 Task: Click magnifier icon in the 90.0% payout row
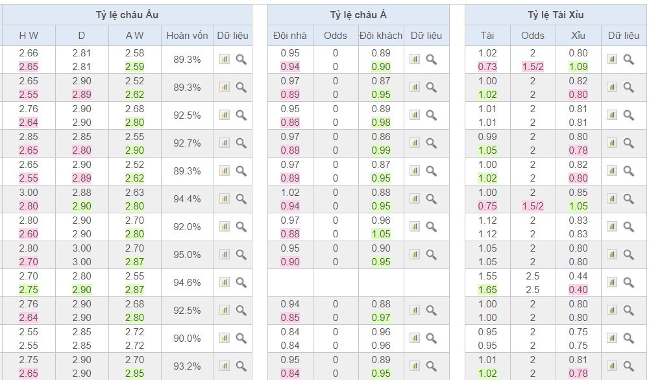[x=241, y=338]
